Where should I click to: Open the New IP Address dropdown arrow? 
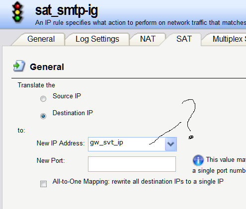click(x=171, y=144)
